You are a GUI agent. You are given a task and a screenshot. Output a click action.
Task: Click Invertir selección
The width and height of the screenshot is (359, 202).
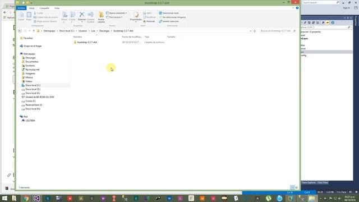coord(169,21)
